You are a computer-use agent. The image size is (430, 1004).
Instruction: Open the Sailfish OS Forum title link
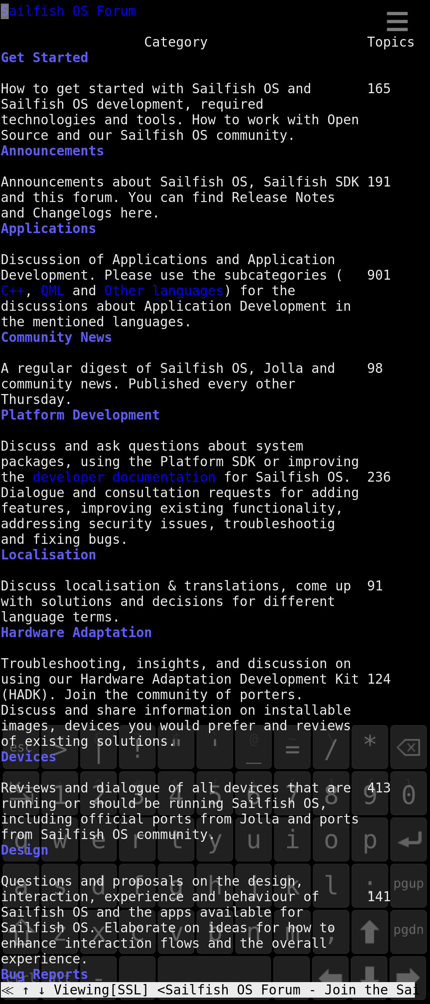[x=68, y=11]
